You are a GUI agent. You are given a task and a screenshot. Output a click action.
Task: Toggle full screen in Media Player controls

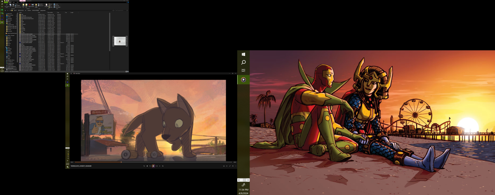230,166
